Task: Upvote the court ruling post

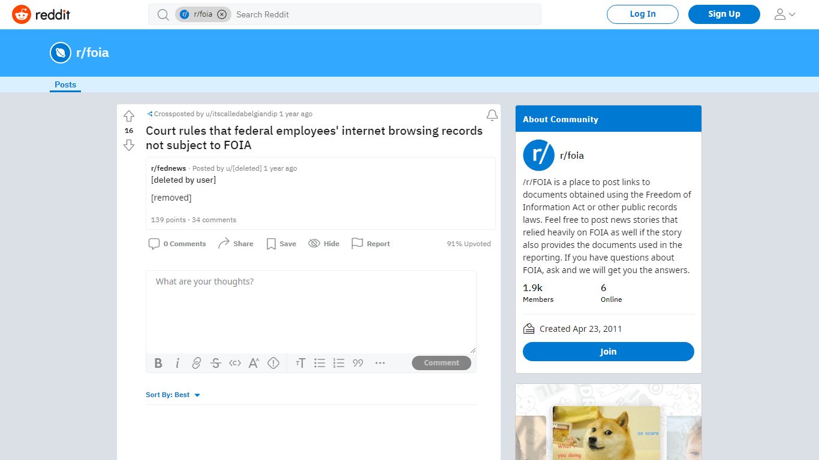Action: (x=129, y=116)
